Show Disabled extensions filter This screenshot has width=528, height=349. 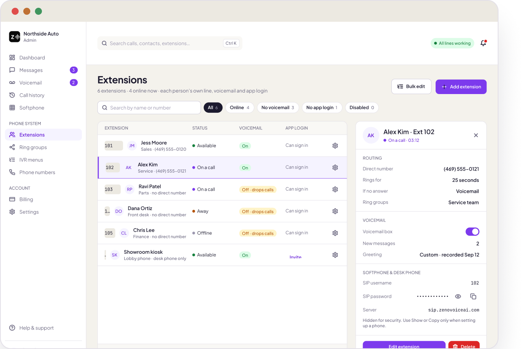(x=362, y=108)
